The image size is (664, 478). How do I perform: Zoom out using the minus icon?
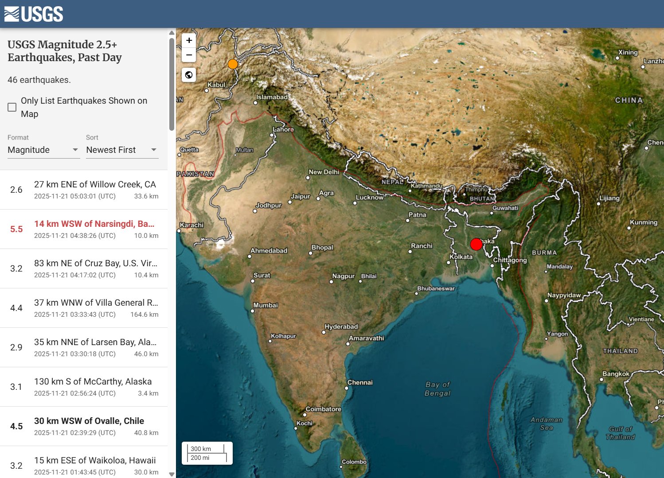click(188, 55)
